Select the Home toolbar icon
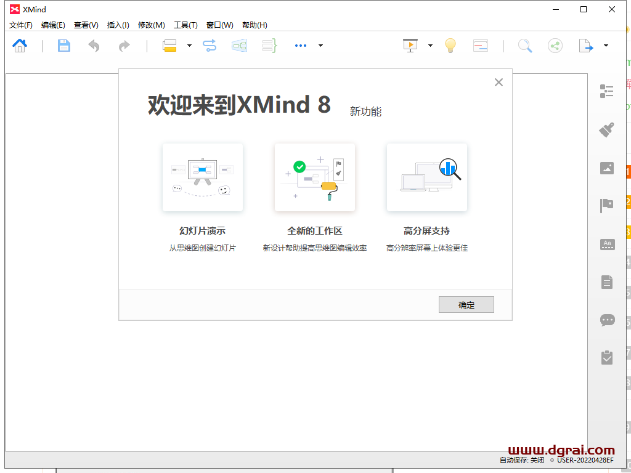Viewport: 631px width, 473px height. 19,46
